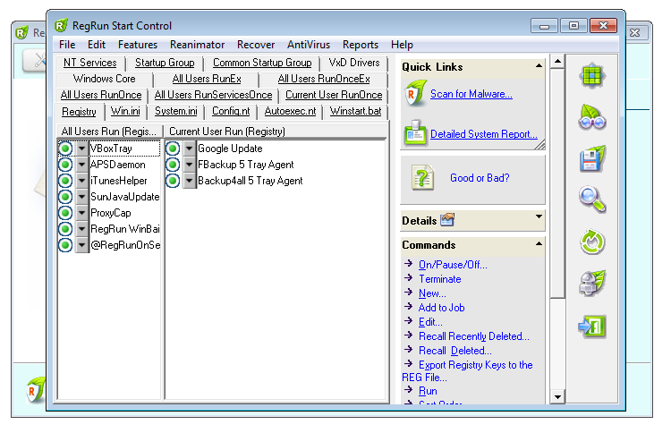
Task: Open dropdown arrow next to FBackup 5 Tray Agent
Action: [x=189, y=165]
